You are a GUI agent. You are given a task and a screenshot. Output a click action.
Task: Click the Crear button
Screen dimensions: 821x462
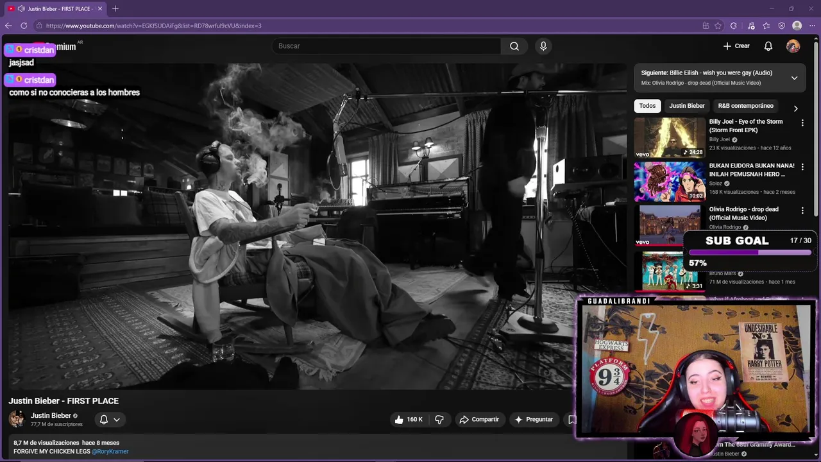[x=736, y=46]
